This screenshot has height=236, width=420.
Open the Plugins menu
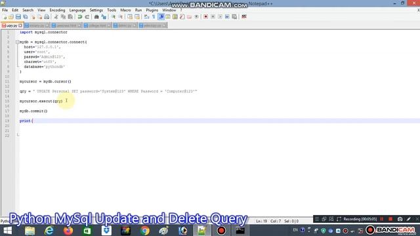tap(152, 10)
